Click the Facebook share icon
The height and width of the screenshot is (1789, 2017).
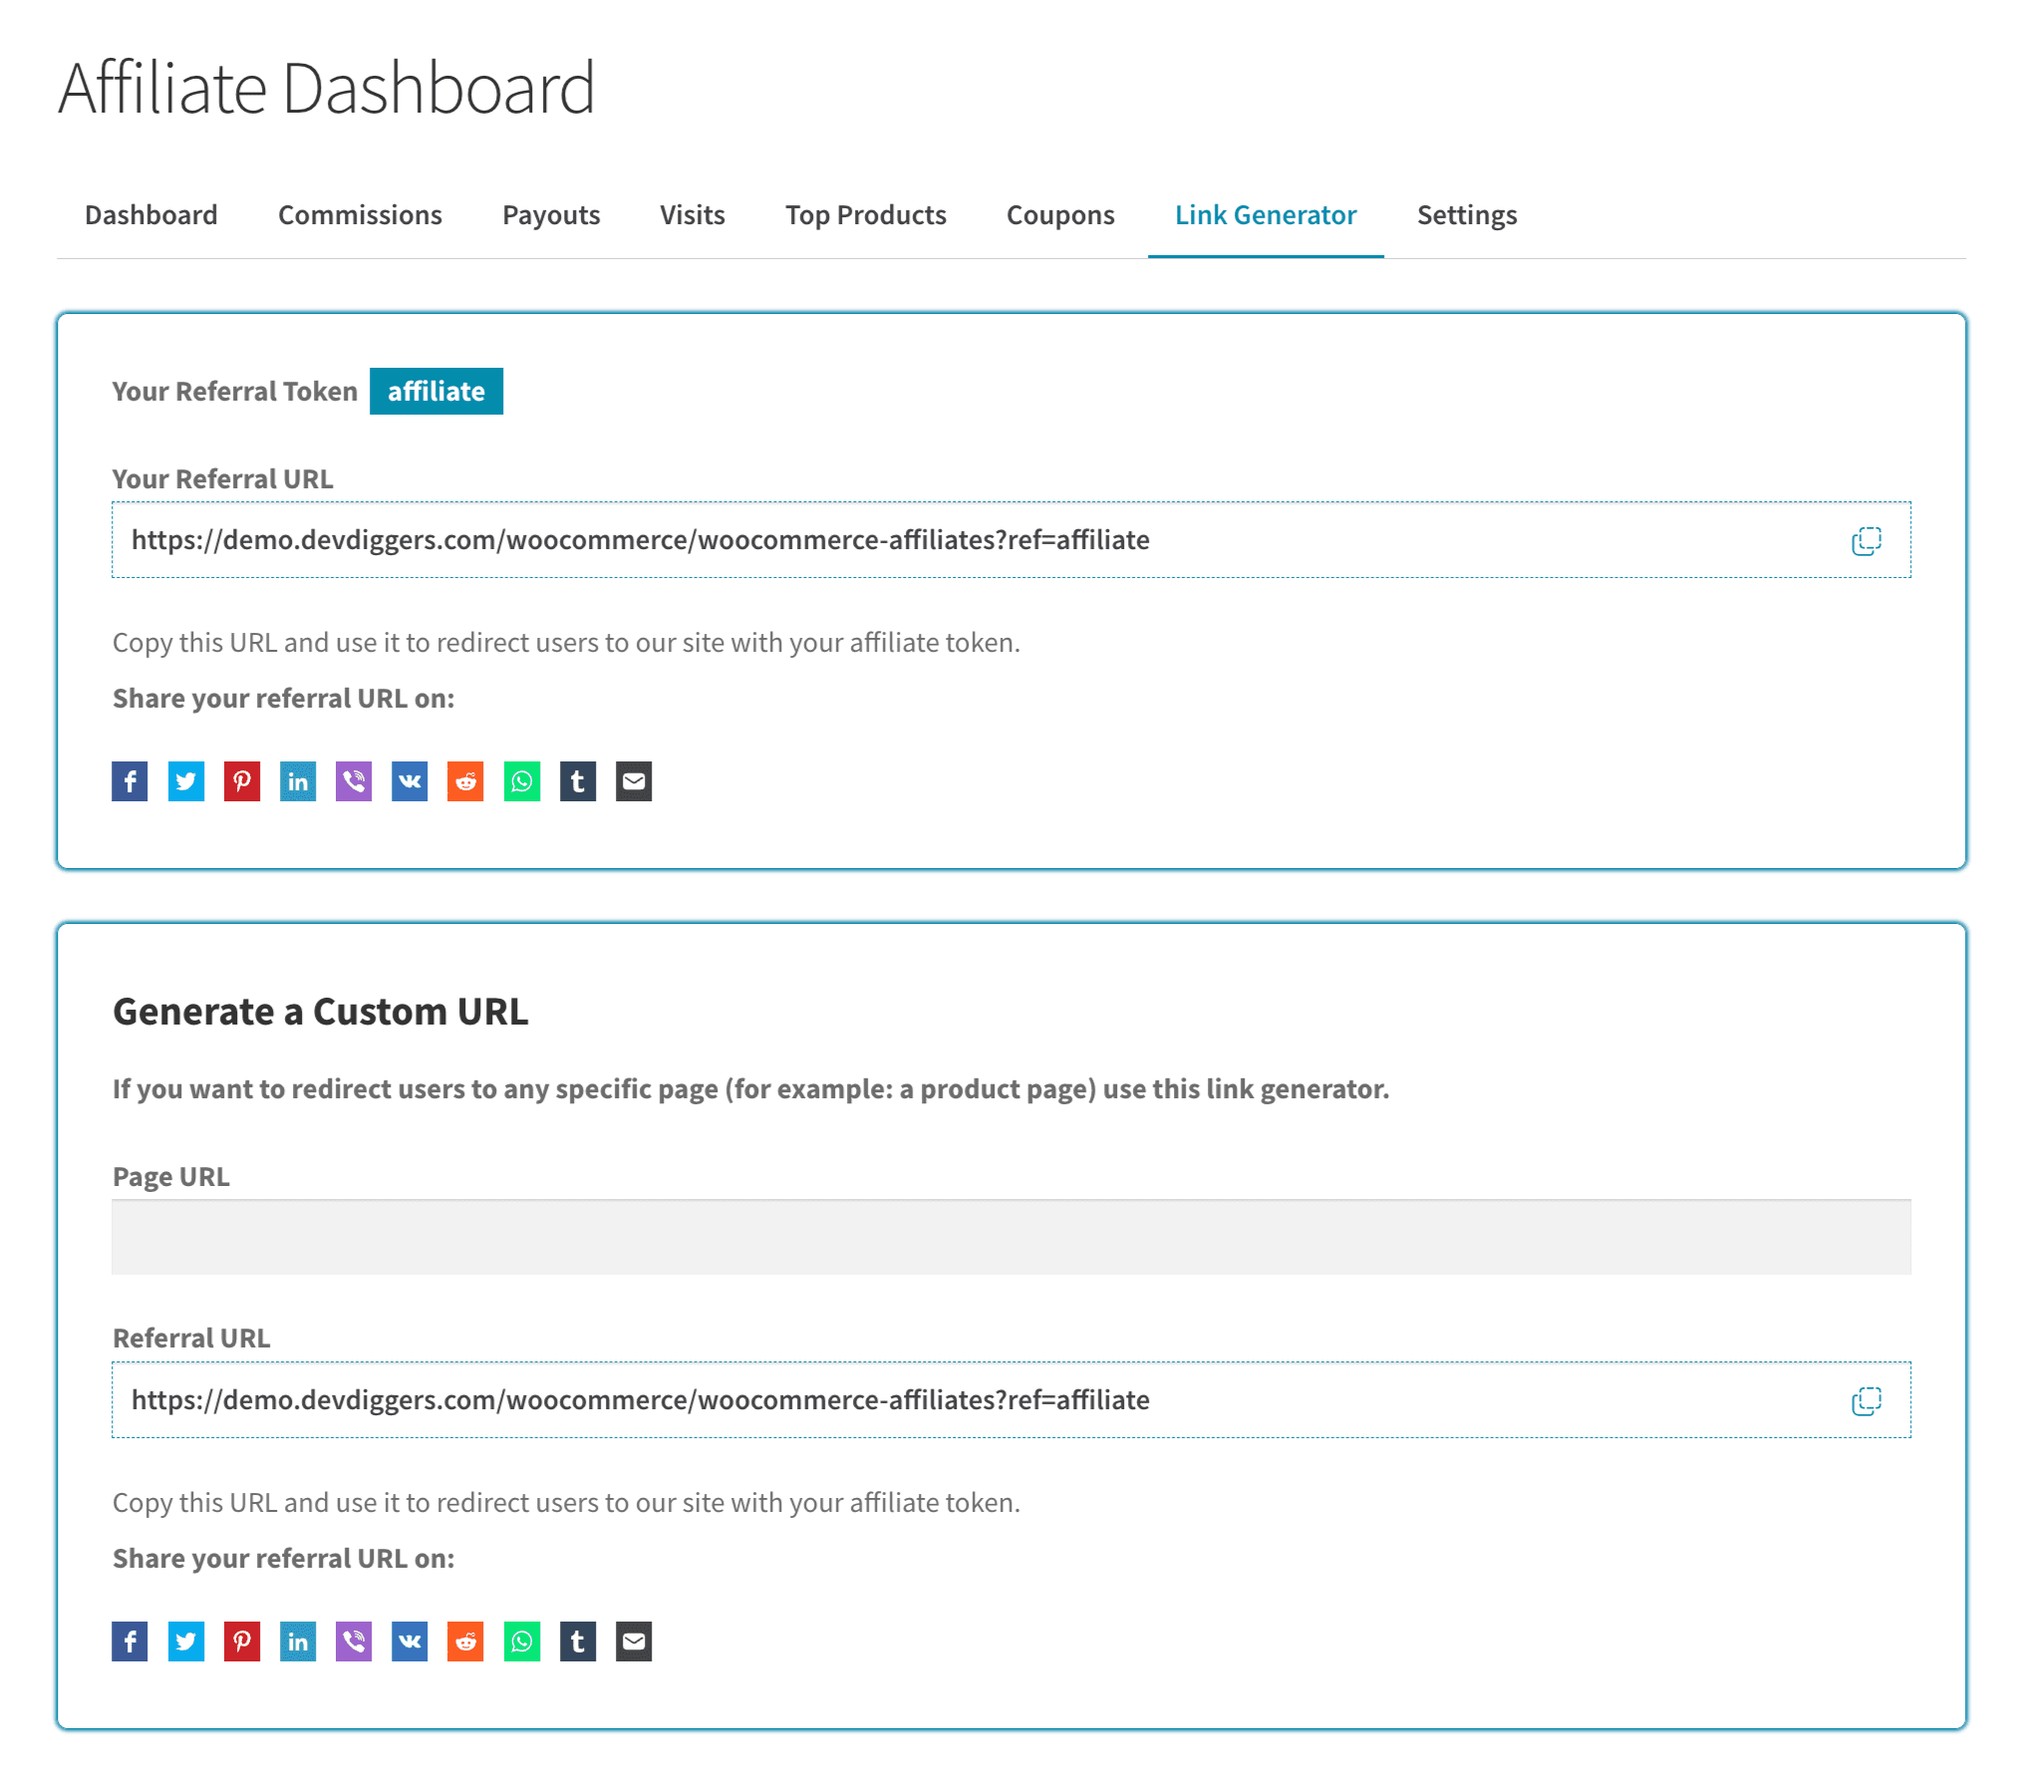130,780
